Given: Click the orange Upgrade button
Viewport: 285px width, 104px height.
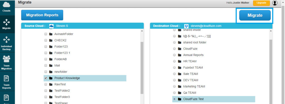Looking at the screenshot, I should (x=261, y=3).
